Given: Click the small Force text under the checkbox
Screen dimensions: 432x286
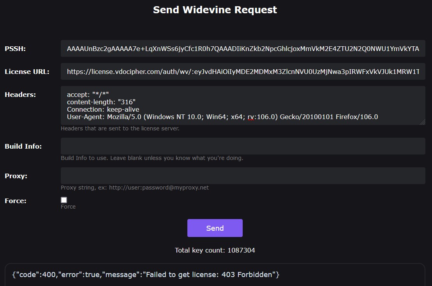Looking at the screenshot, I should (x=68, y=207).
